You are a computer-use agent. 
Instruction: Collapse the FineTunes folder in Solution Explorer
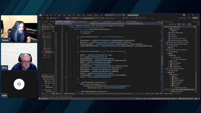point(171,86)
